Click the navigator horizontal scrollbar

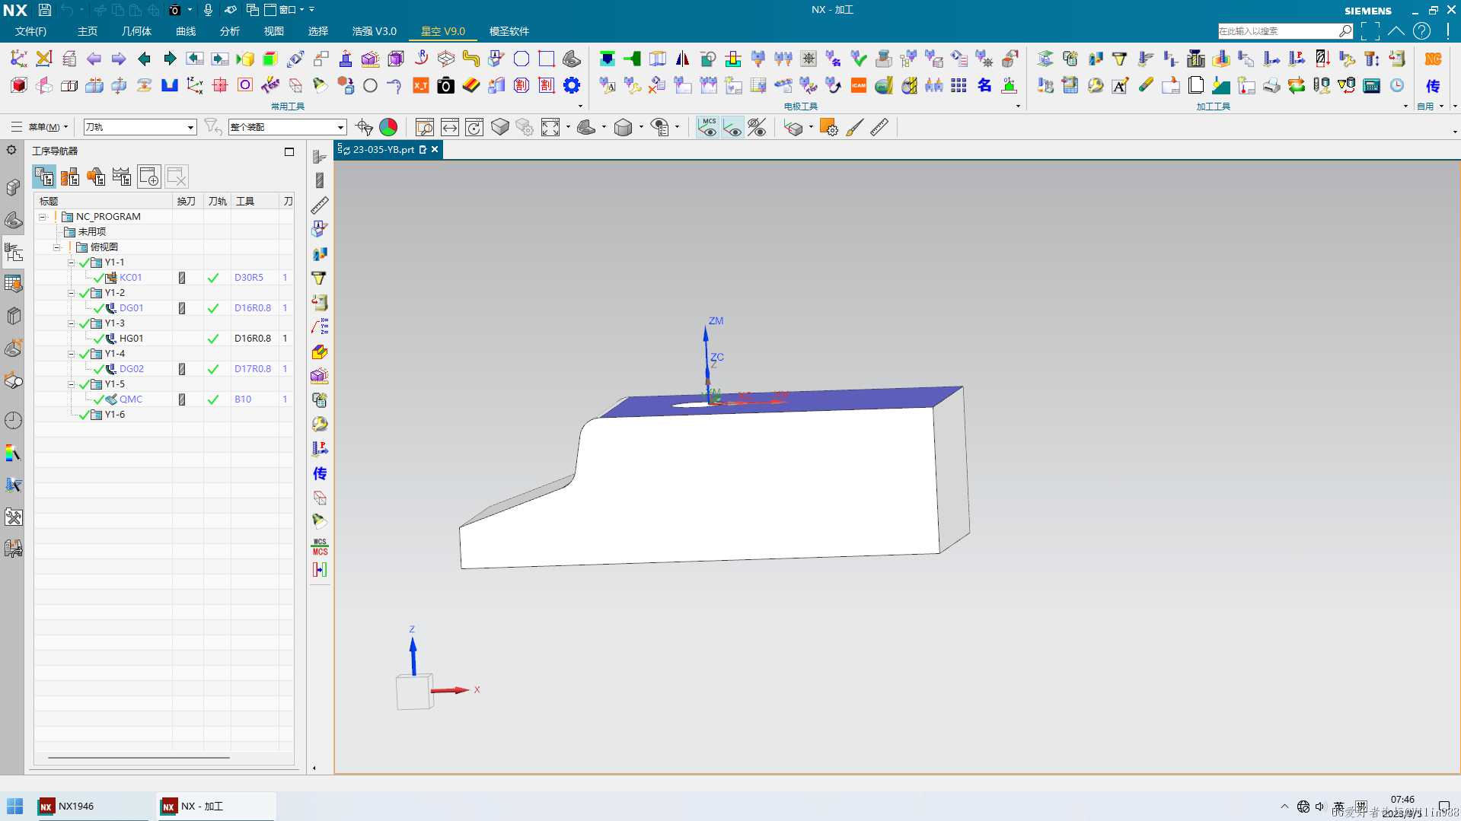(139, 758)
